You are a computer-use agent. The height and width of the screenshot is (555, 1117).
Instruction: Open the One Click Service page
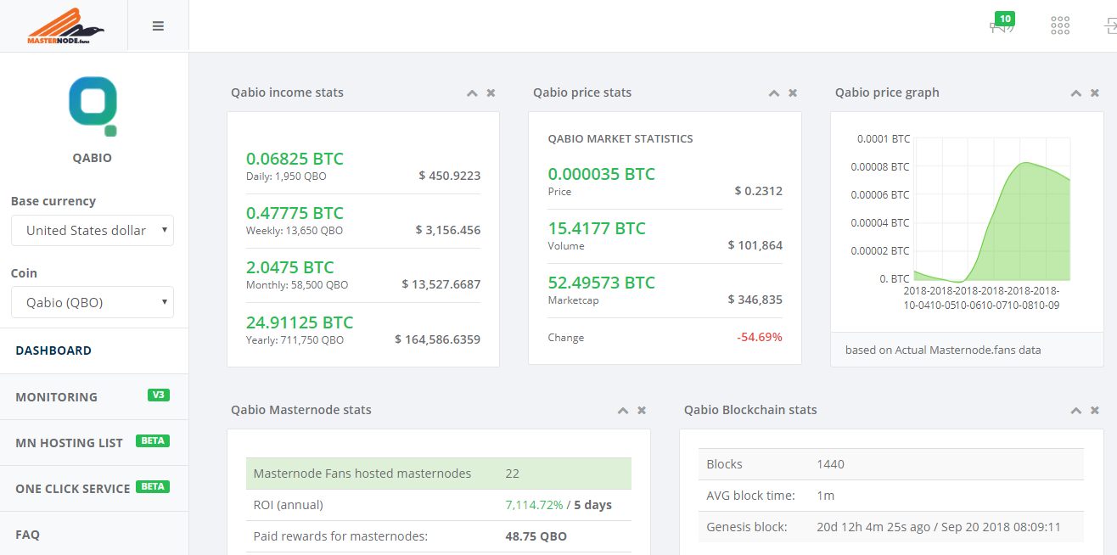click(73, 489)
